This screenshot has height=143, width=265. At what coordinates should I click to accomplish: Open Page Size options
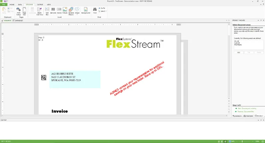(24, 11)
